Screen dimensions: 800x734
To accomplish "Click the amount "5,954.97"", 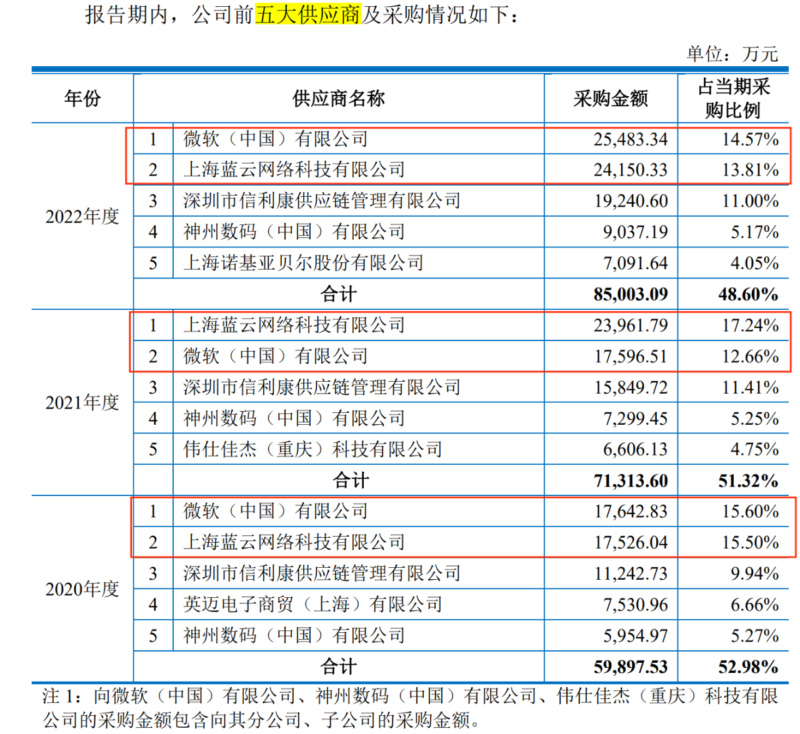I will point(636,635).
